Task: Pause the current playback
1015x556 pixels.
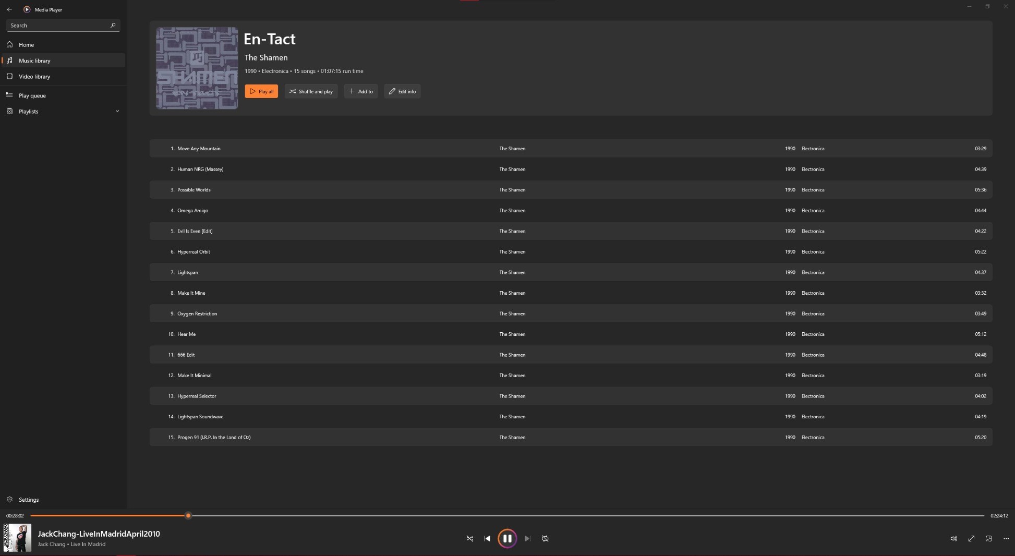Action: pyautogui.click(x=507, y=538)
